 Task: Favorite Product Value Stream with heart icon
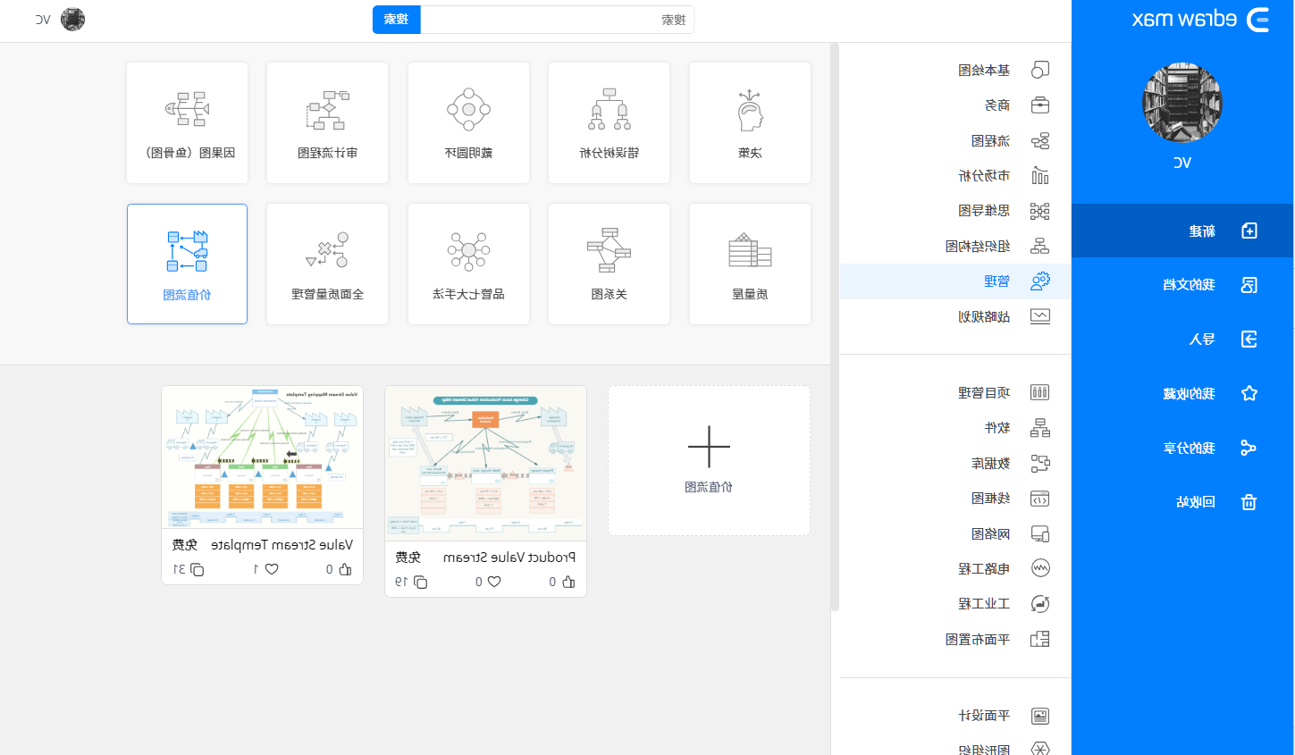(494, 582)
